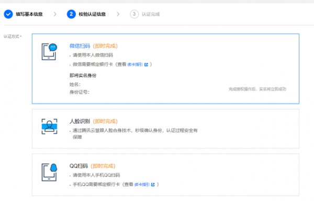This screenshot has height=201, width=314.
Task: Click the 人脸识别 title text
Action: pos(80,121)
